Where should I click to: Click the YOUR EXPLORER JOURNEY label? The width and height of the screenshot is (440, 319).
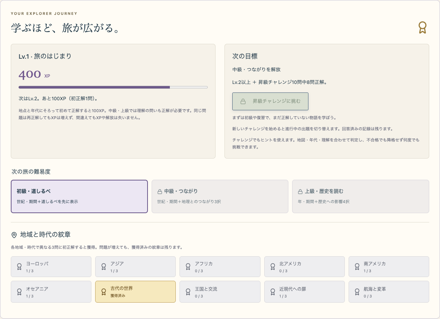point(44,13)
